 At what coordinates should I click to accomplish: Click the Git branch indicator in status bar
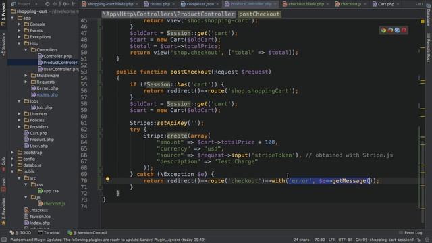coord(384,240)
